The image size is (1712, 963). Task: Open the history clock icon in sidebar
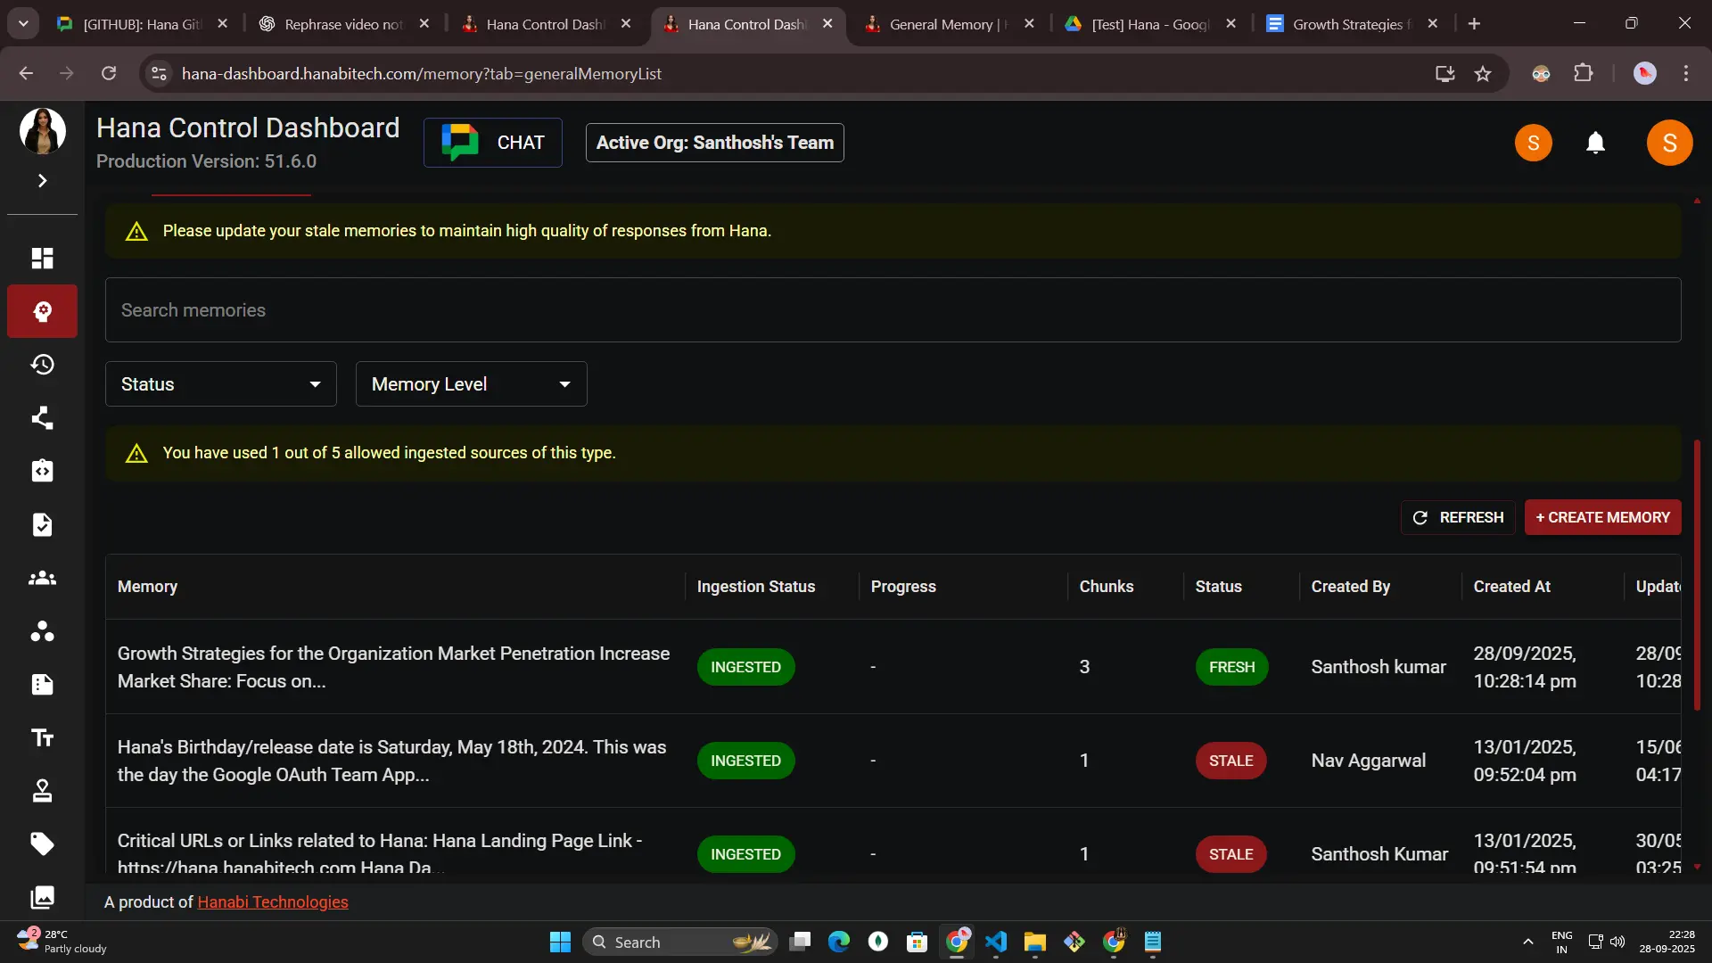42,365
